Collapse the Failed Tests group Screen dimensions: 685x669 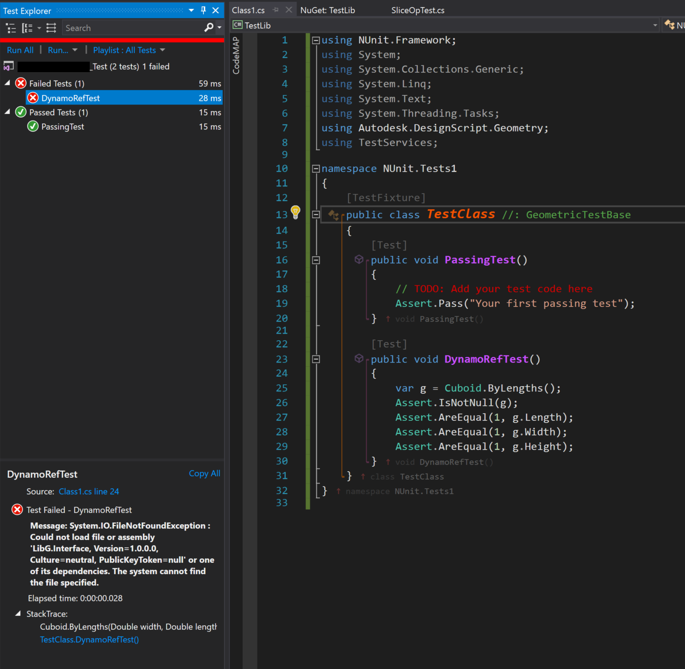click(x=6, y=83)
